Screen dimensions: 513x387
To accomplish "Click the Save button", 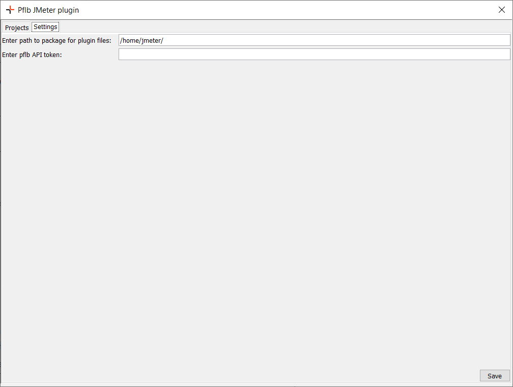I will click(x=494, y=375).
